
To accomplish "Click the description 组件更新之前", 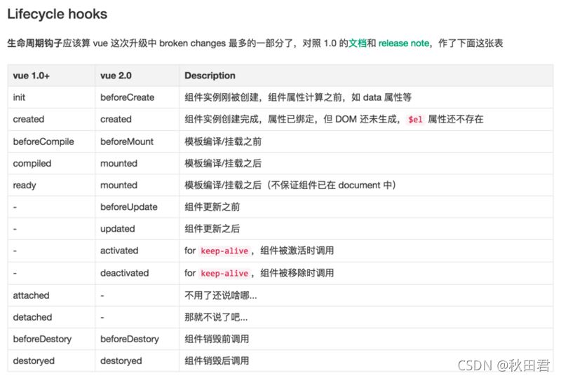I will tap(212, 207).
